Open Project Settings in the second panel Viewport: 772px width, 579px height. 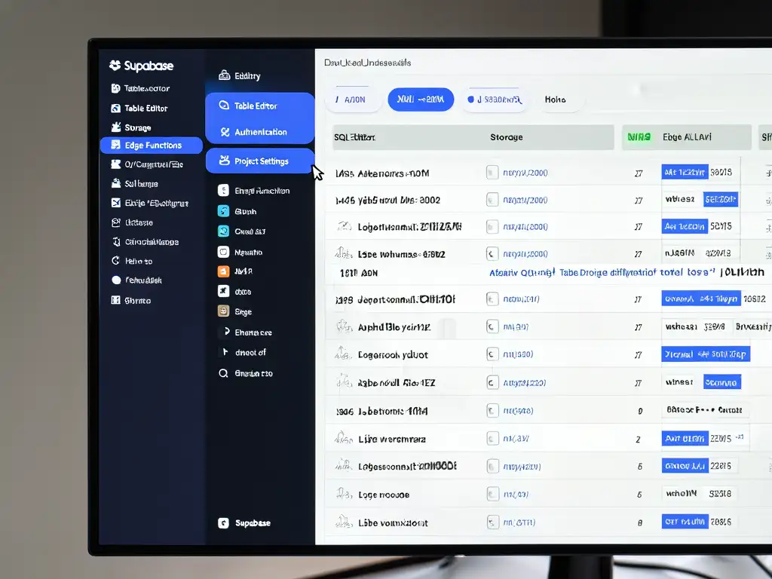click(259, 161)
